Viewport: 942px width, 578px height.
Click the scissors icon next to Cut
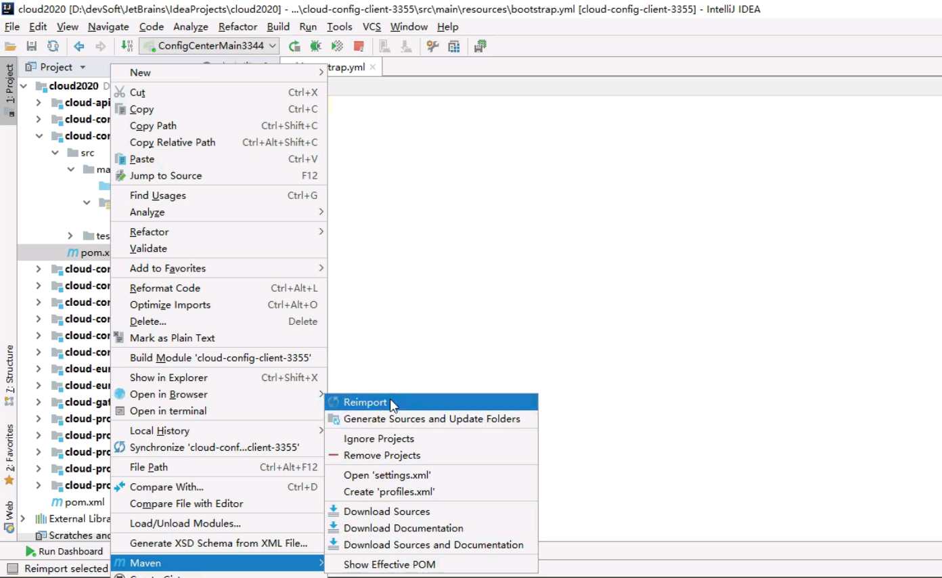coord(120,92)
